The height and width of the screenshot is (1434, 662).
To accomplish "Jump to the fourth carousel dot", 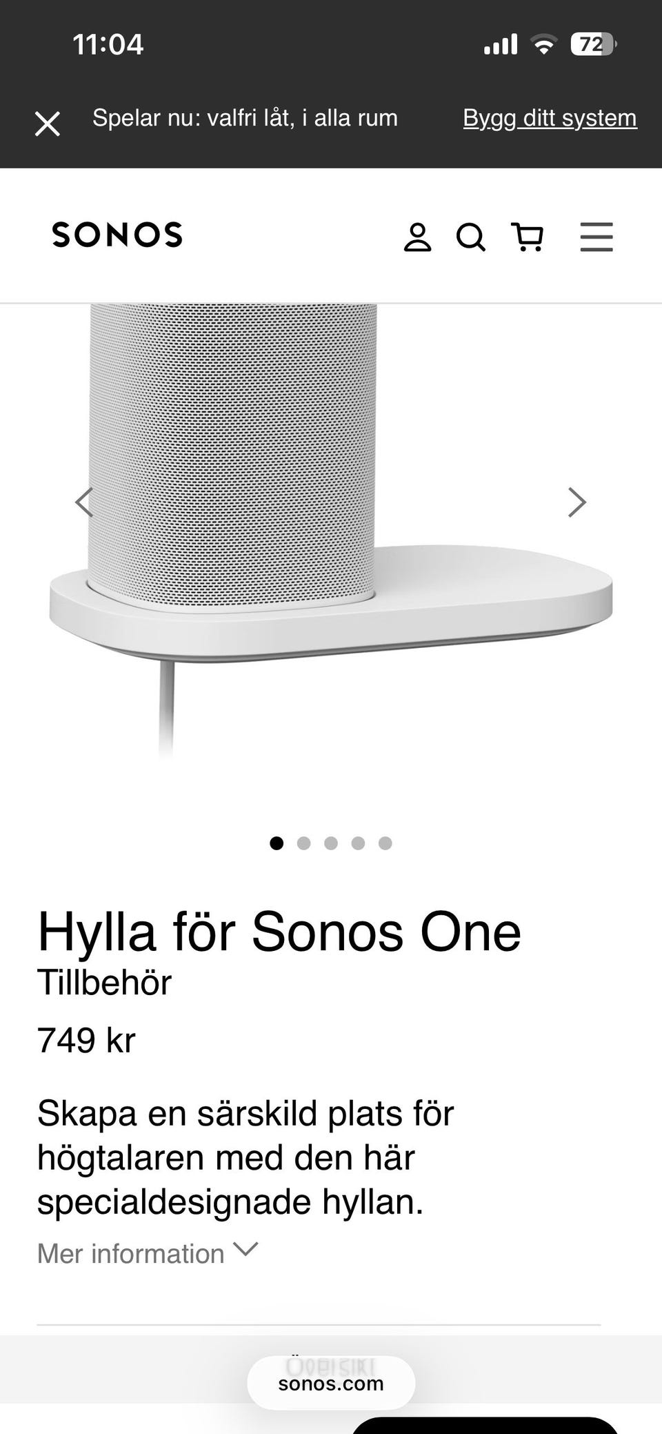I will [x=358, y=843].
